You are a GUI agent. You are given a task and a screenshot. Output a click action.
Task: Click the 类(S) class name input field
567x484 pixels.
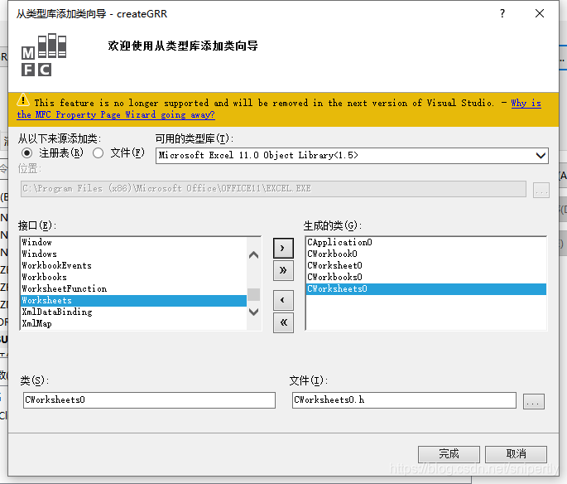coord(149,400)
